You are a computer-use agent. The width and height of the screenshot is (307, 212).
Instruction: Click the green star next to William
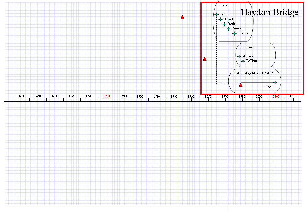pos(243,61)
